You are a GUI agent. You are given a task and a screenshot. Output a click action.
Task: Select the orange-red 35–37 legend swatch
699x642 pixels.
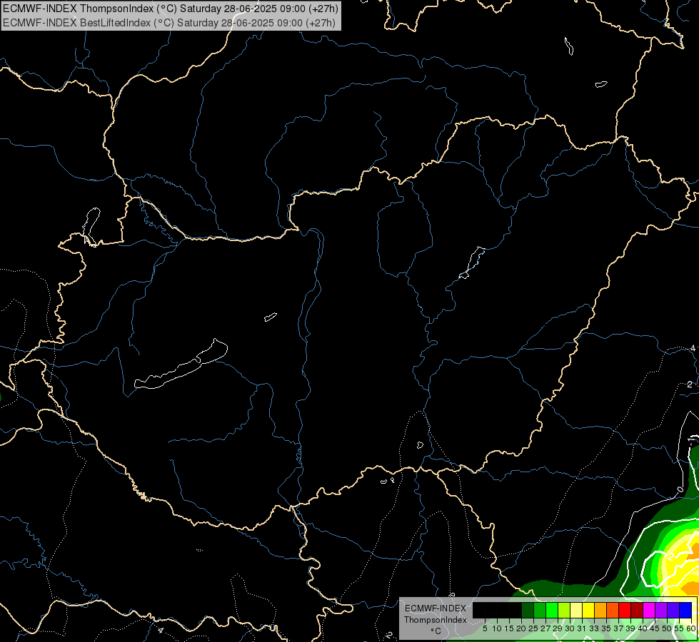pyautogui.click(x=613, y=610)
